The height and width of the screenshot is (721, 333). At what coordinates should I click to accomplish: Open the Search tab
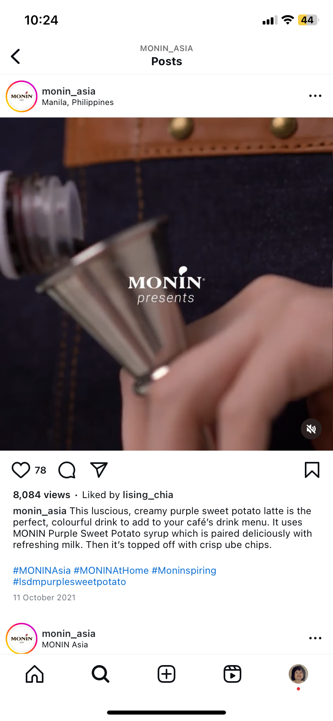(101, 674)
